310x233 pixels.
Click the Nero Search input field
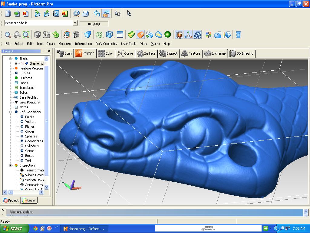(x=208, y=228)
